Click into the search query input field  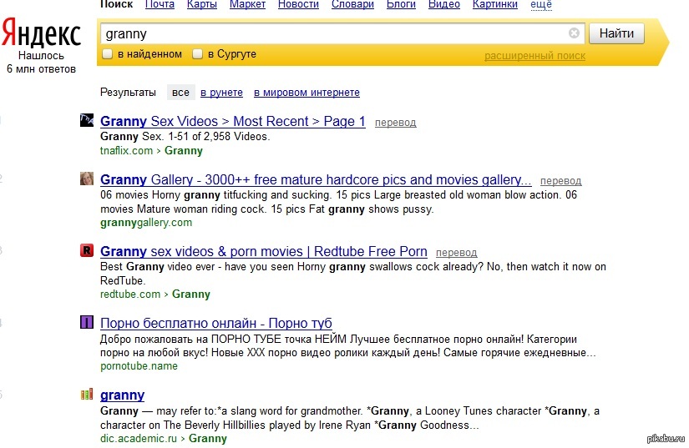click(334, 33)
